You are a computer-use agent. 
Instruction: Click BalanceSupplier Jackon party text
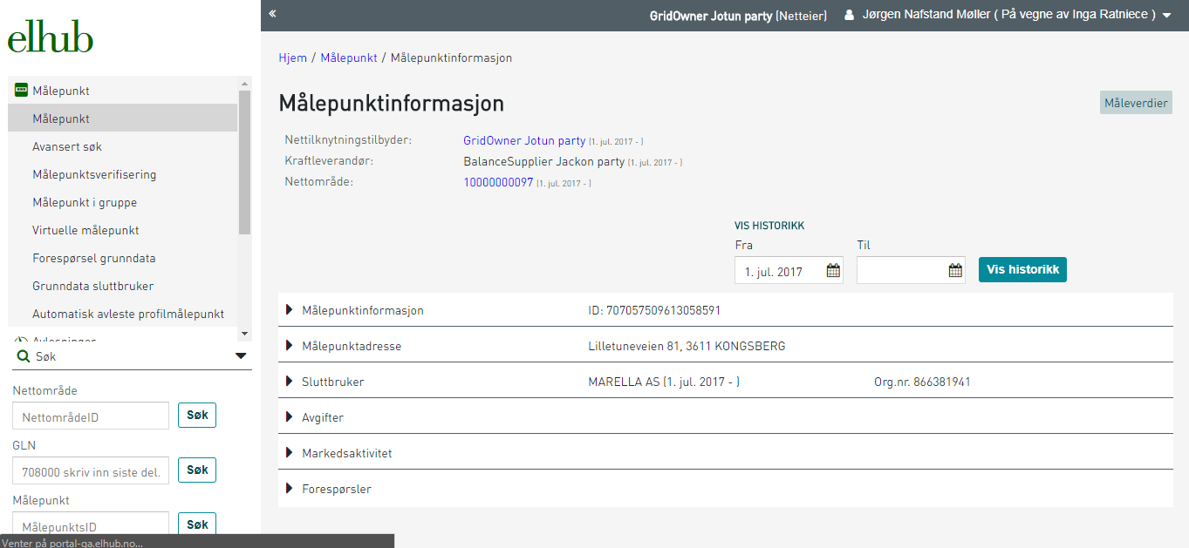point(543,161)
